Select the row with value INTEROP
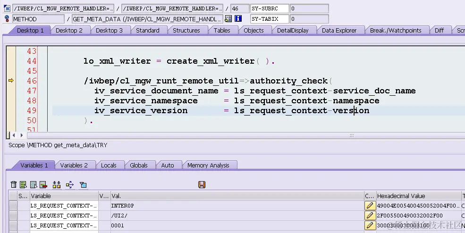Screen dimensions: 465x233 click(x=13, y=206)
